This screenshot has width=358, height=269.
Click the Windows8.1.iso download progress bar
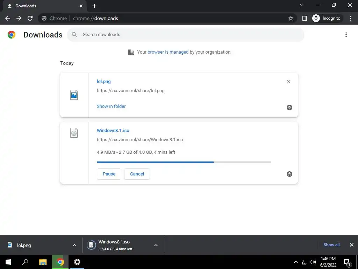tap(184, 162)
